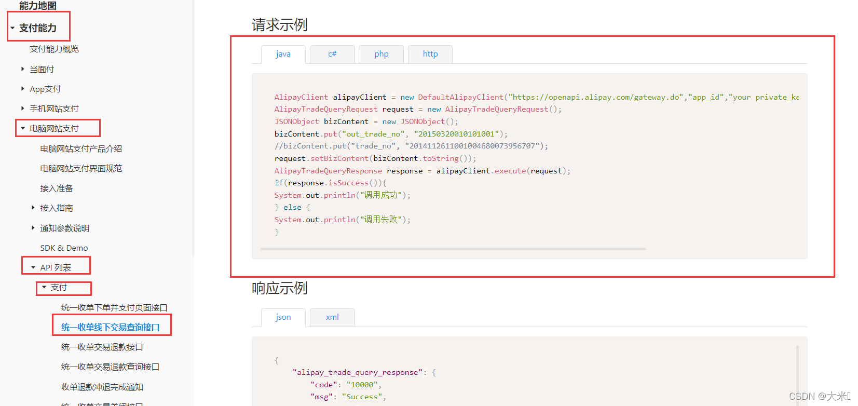The width and height of the screenshot is (858, 406).
Task: Open 统一收单交易退款查询接口
Action: click(111, 367)
